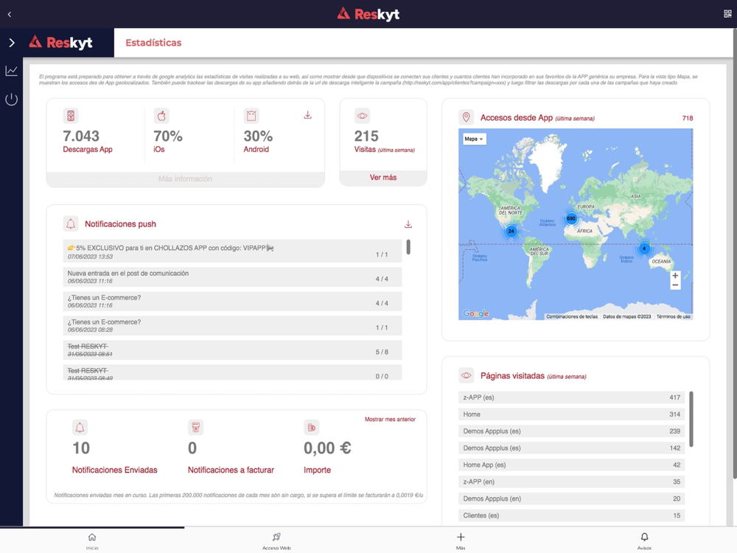The width and height of the screenshot is (737, 553).
Task: Click the Reskyt sidebar logo
Action: click(x=60, y=43)
